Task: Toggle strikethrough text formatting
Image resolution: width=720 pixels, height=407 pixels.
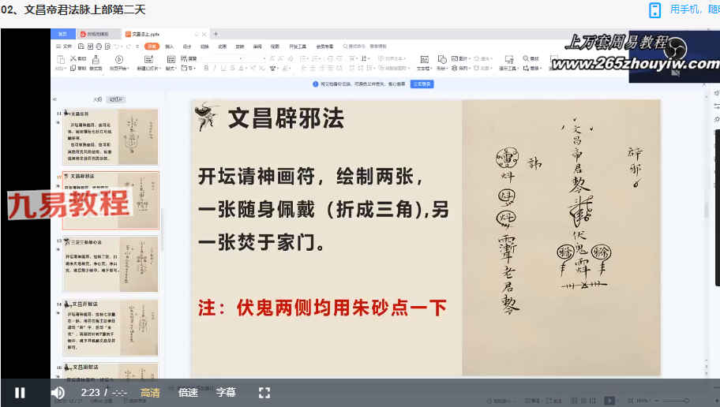Action: (232, 68)
